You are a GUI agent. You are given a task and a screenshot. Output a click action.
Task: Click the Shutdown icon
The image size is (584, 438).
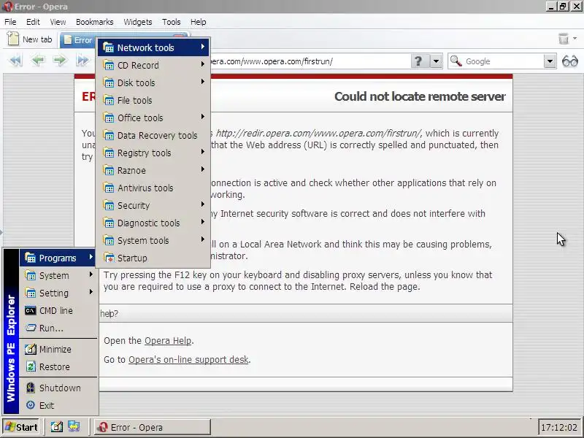click(x=31, y=388)
